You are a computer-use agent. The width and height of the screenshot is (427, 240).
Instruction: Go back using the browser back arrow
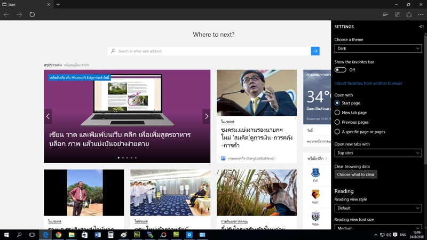(6, 14)
